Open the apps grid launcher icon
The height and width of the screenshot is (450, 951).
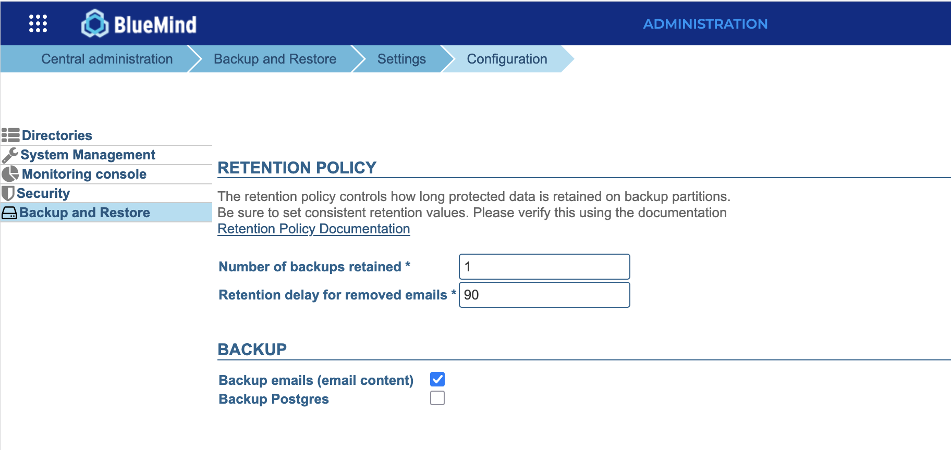[38, 23]
